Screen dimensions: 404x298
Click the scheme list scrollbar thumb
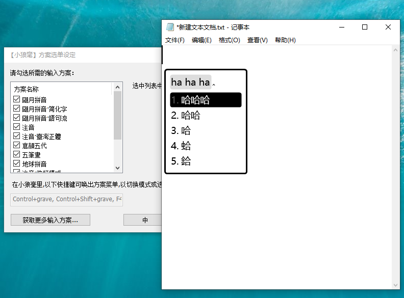click(x=117, y=115)
